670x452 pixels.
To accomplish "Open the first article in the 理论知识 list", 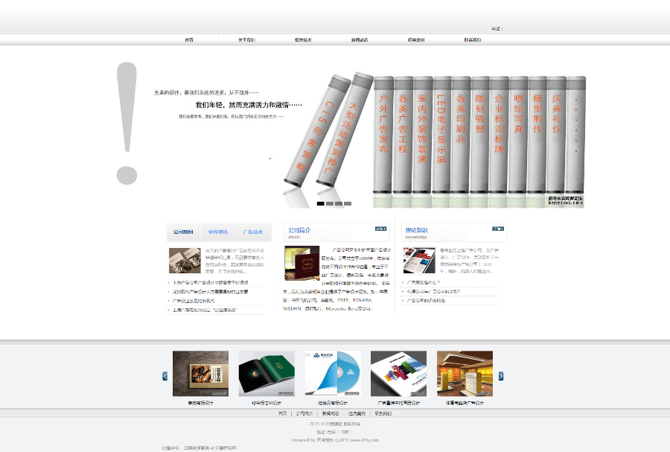I will (423, 282).
